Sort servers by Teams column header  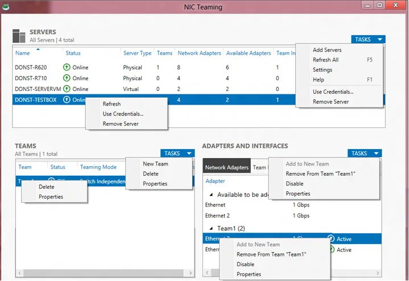164,53
